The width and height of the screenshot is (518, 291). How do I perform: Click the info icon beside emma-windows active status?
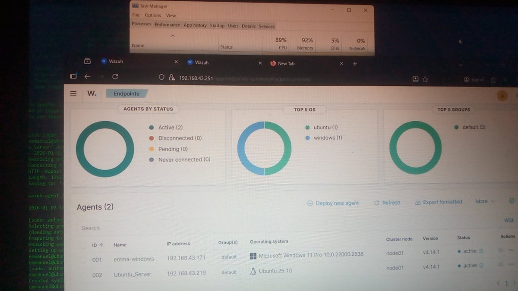pos(481,251)
